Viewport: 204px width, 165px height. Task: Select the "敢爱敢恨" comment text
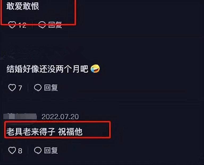23,6
